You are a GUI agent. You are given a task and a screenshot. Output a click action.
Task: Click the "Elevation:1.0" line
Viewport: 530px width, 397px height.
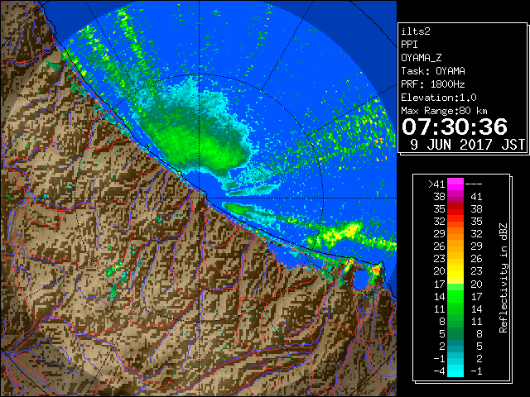[x=439, y=98]
